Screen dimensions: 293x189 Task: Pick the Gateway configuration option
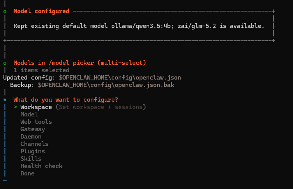(33, 129)
